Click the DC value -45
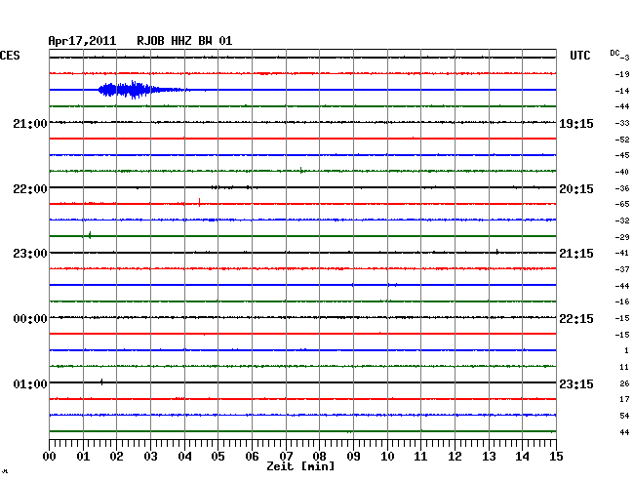 (x=622, y=155)
